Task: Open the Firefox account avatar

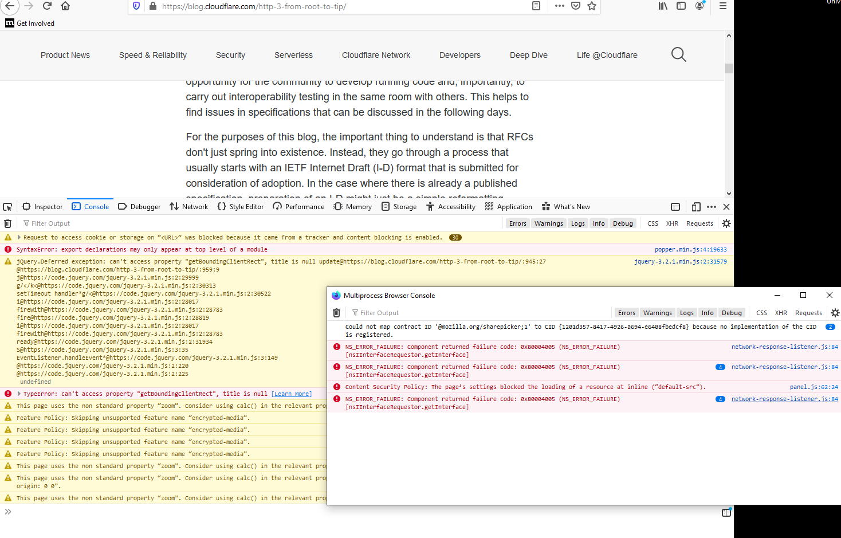Action: (x=699, y=6)
